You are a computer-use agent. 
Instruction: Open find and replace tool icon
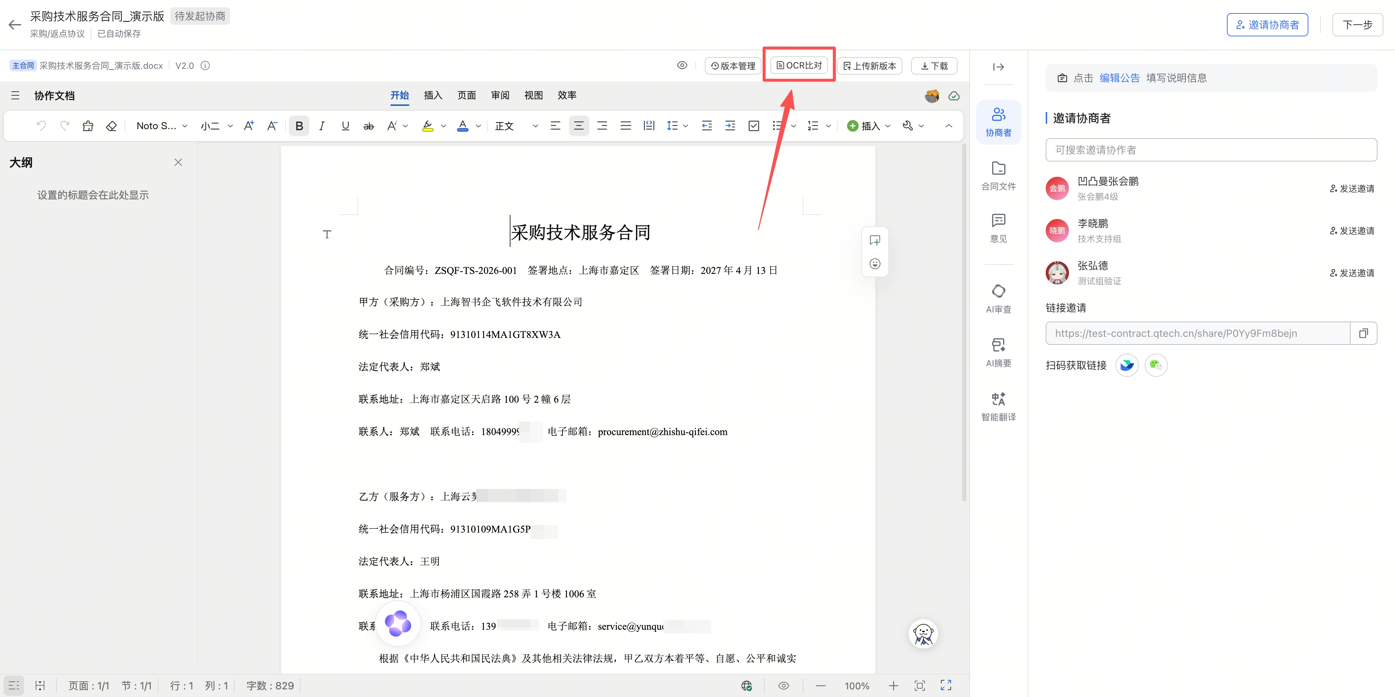(x=908, y=126)
